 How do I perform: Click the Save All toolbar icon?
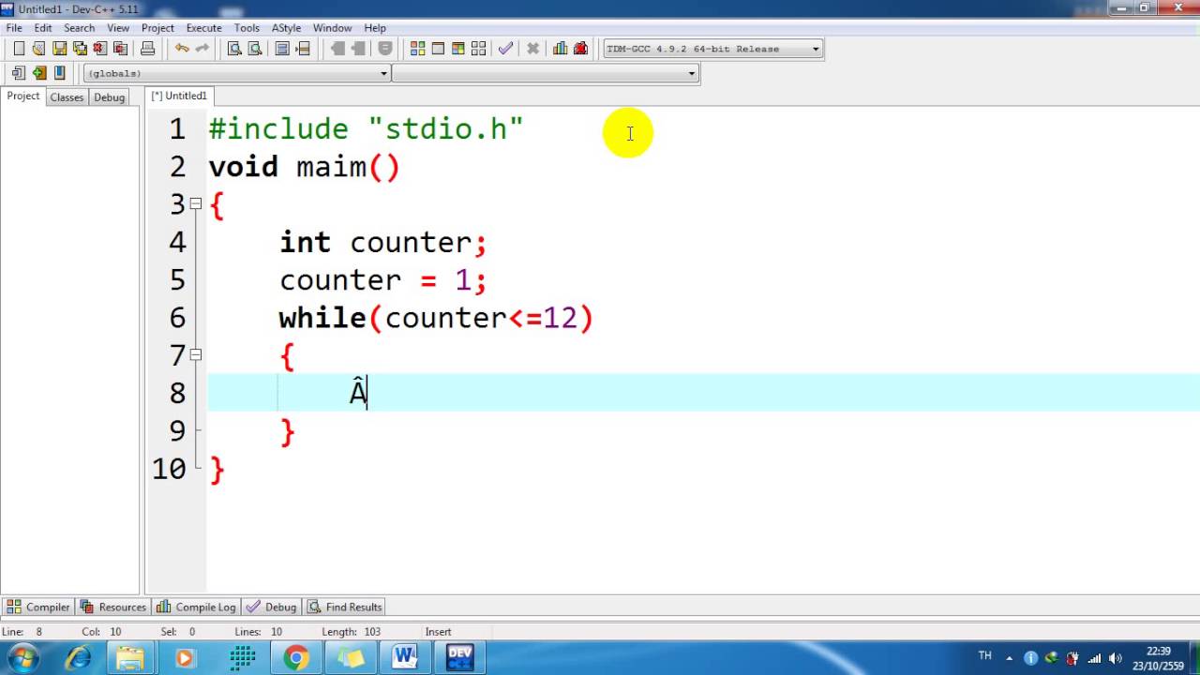click(80, 49)
